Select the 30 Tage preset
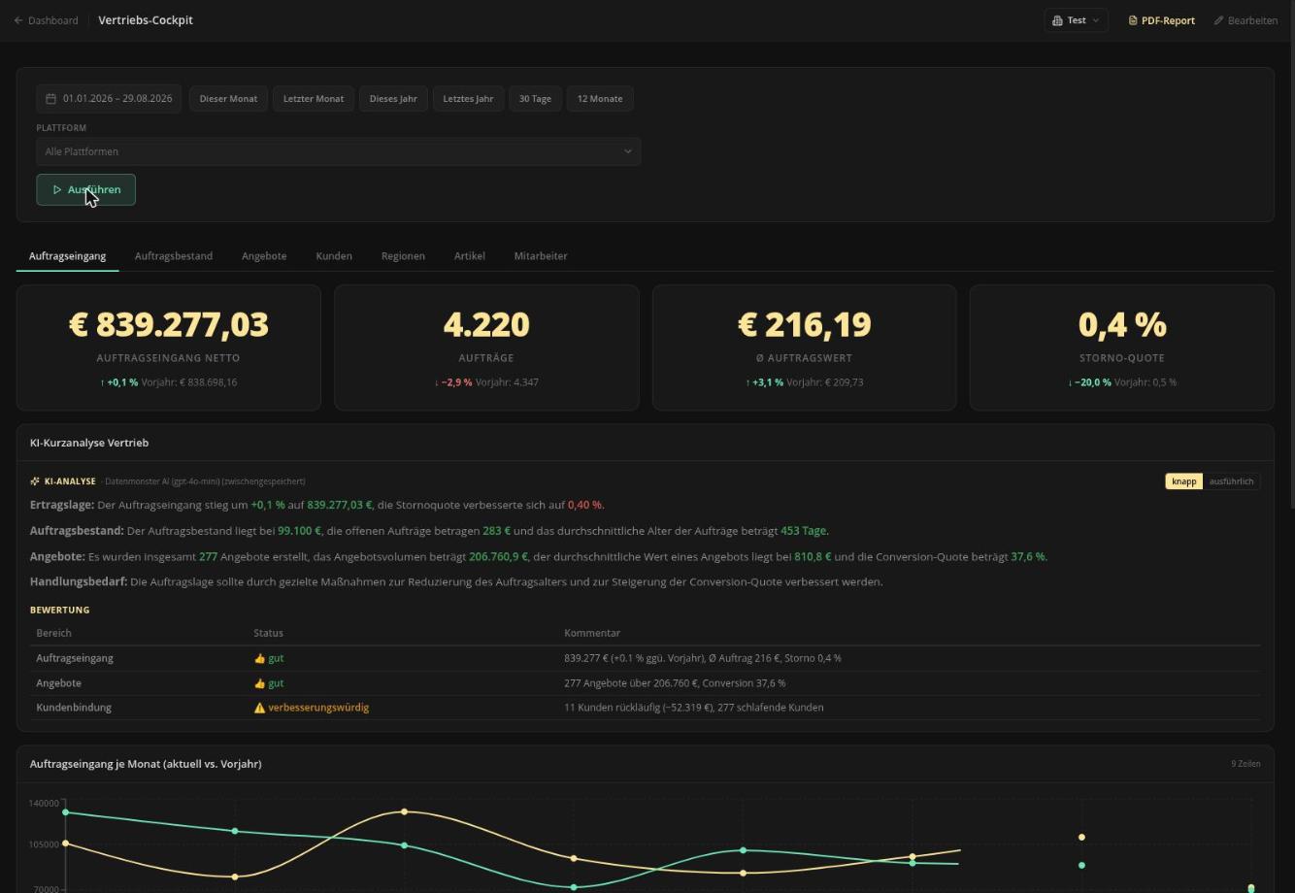This screenshot has width=1295, height=893. pos(535,99)
